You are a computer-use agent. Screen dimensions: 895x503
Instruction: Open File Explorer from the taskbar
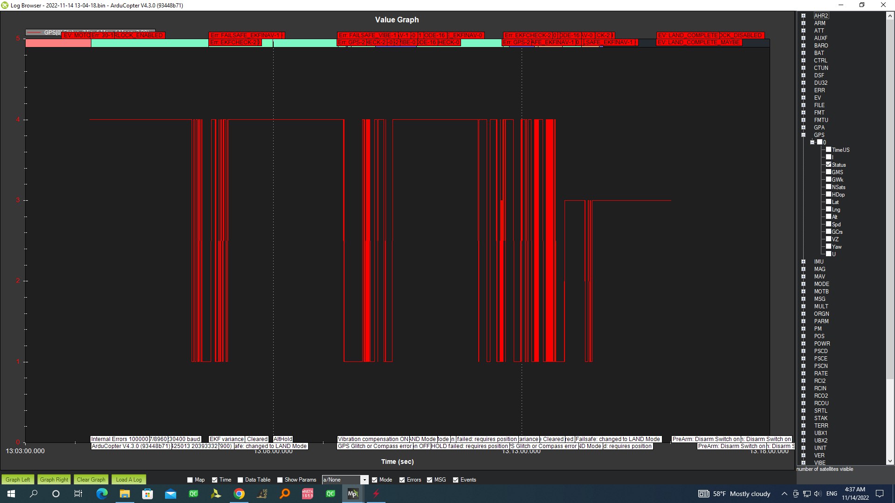tap(126, 494)
